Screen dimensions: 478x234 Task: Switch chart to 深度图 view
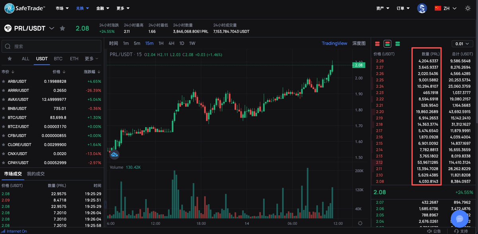click(x=359, y=43)
